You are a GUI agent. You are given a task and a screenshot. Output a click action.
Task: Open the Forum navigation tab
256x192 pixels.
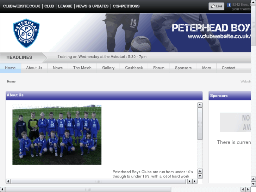pos(159,68)
